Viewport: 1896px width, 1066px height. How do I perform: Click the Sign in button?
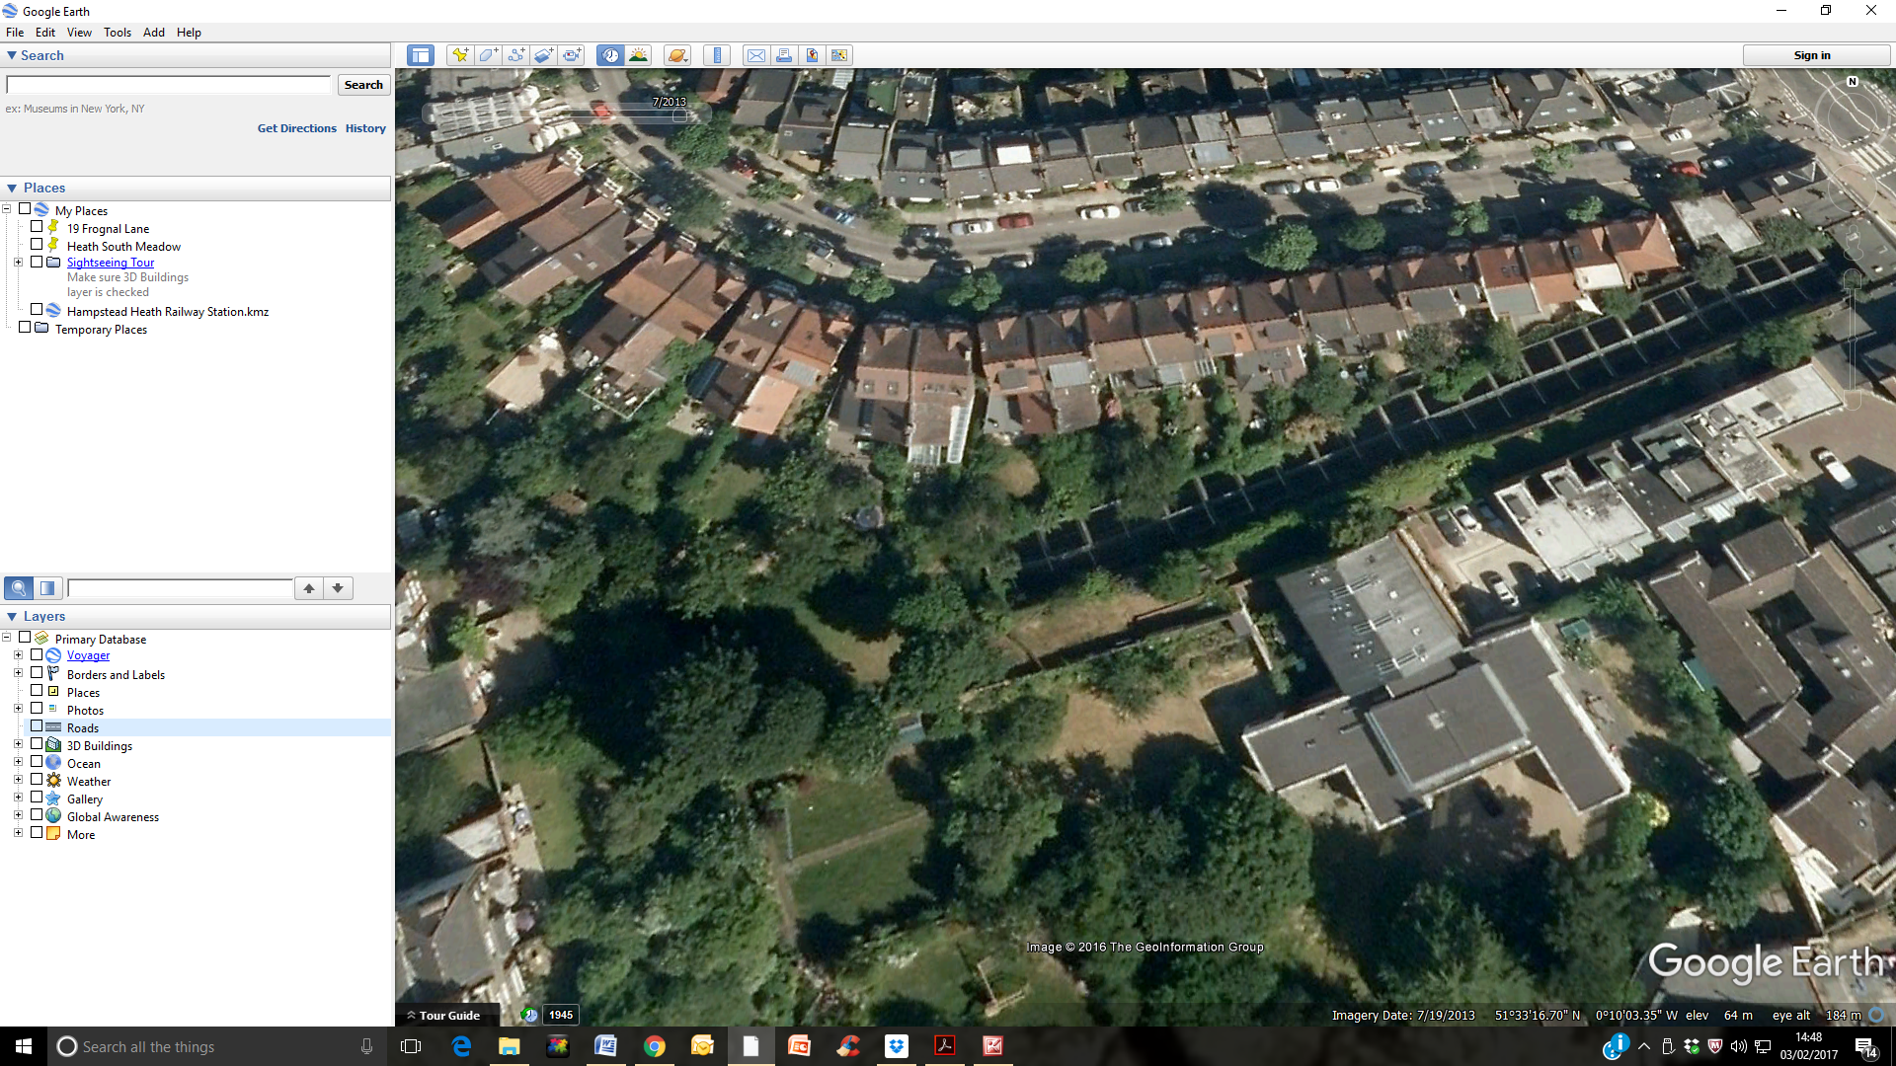(x=1812, y=55)
